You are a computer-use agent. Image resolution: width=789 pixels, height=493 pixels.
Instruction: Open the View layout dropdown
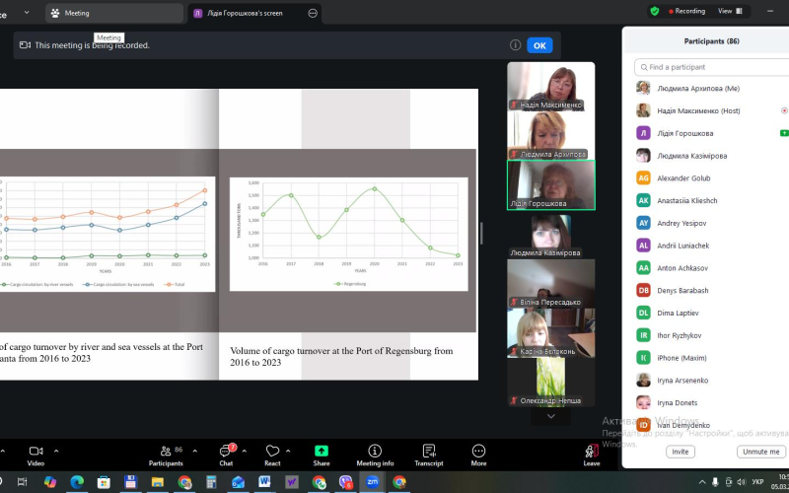coord(729,11)
